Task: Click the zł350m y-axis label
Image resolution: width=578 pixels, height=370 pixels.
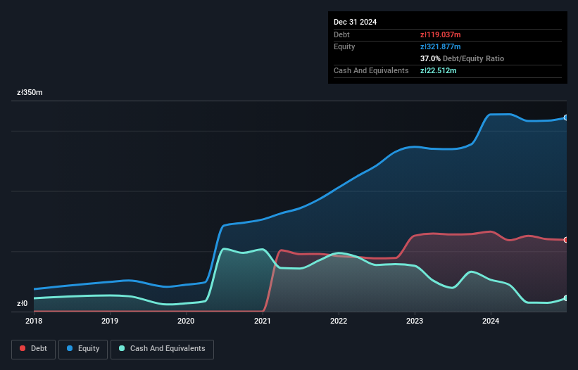Action: click(x=30, y=92)
